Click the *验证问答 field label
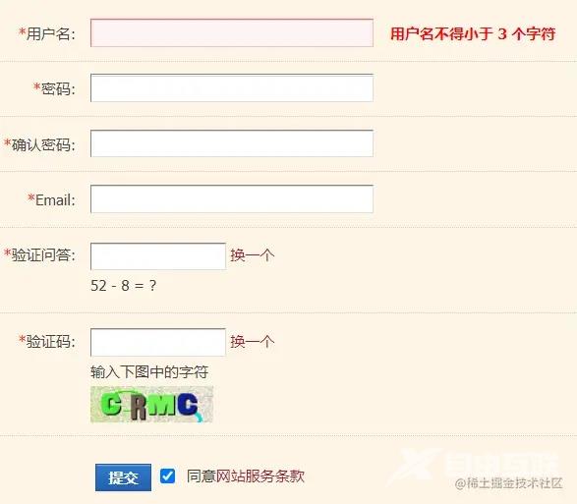577x504 pixels. [39, 254]
